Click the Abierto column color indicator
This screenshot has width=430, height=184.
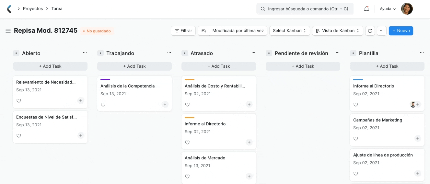coord(16,53)
